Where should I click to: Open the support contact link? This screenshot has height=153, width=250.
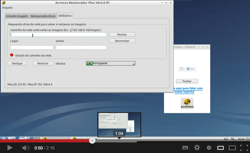(188, 90)
